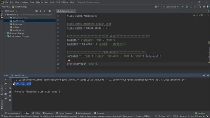The height and width of the screenshot is (118, 210).
Task: Toggle scroll to end of console output
Action: click(x=10, y=92)
